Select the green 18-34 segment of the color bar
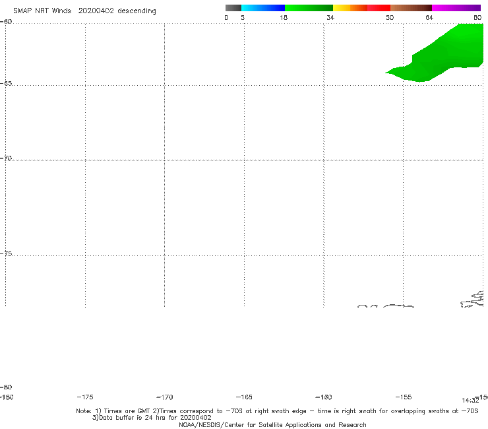Viewport: 488px width, 429px height. tap(309, 8)
